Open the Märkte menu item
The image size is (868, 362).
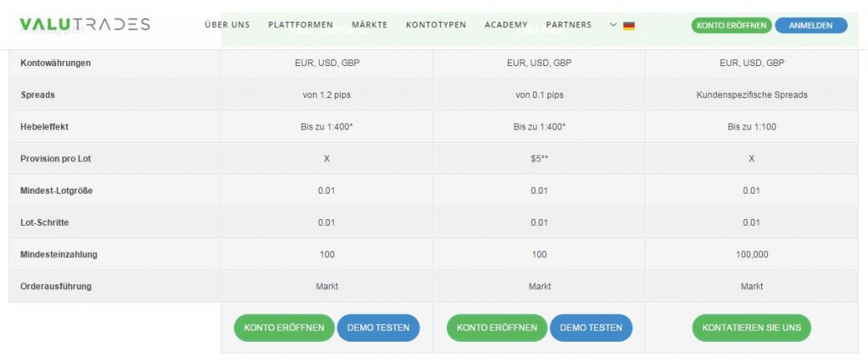[x=370, y=25]
